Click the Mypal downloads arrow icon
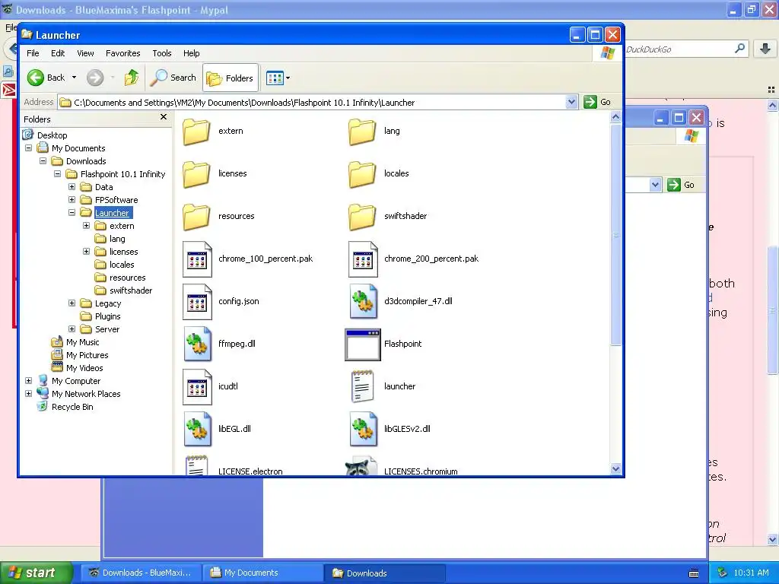The width and height of the screenshot is (779, 584). pos(765,49)
